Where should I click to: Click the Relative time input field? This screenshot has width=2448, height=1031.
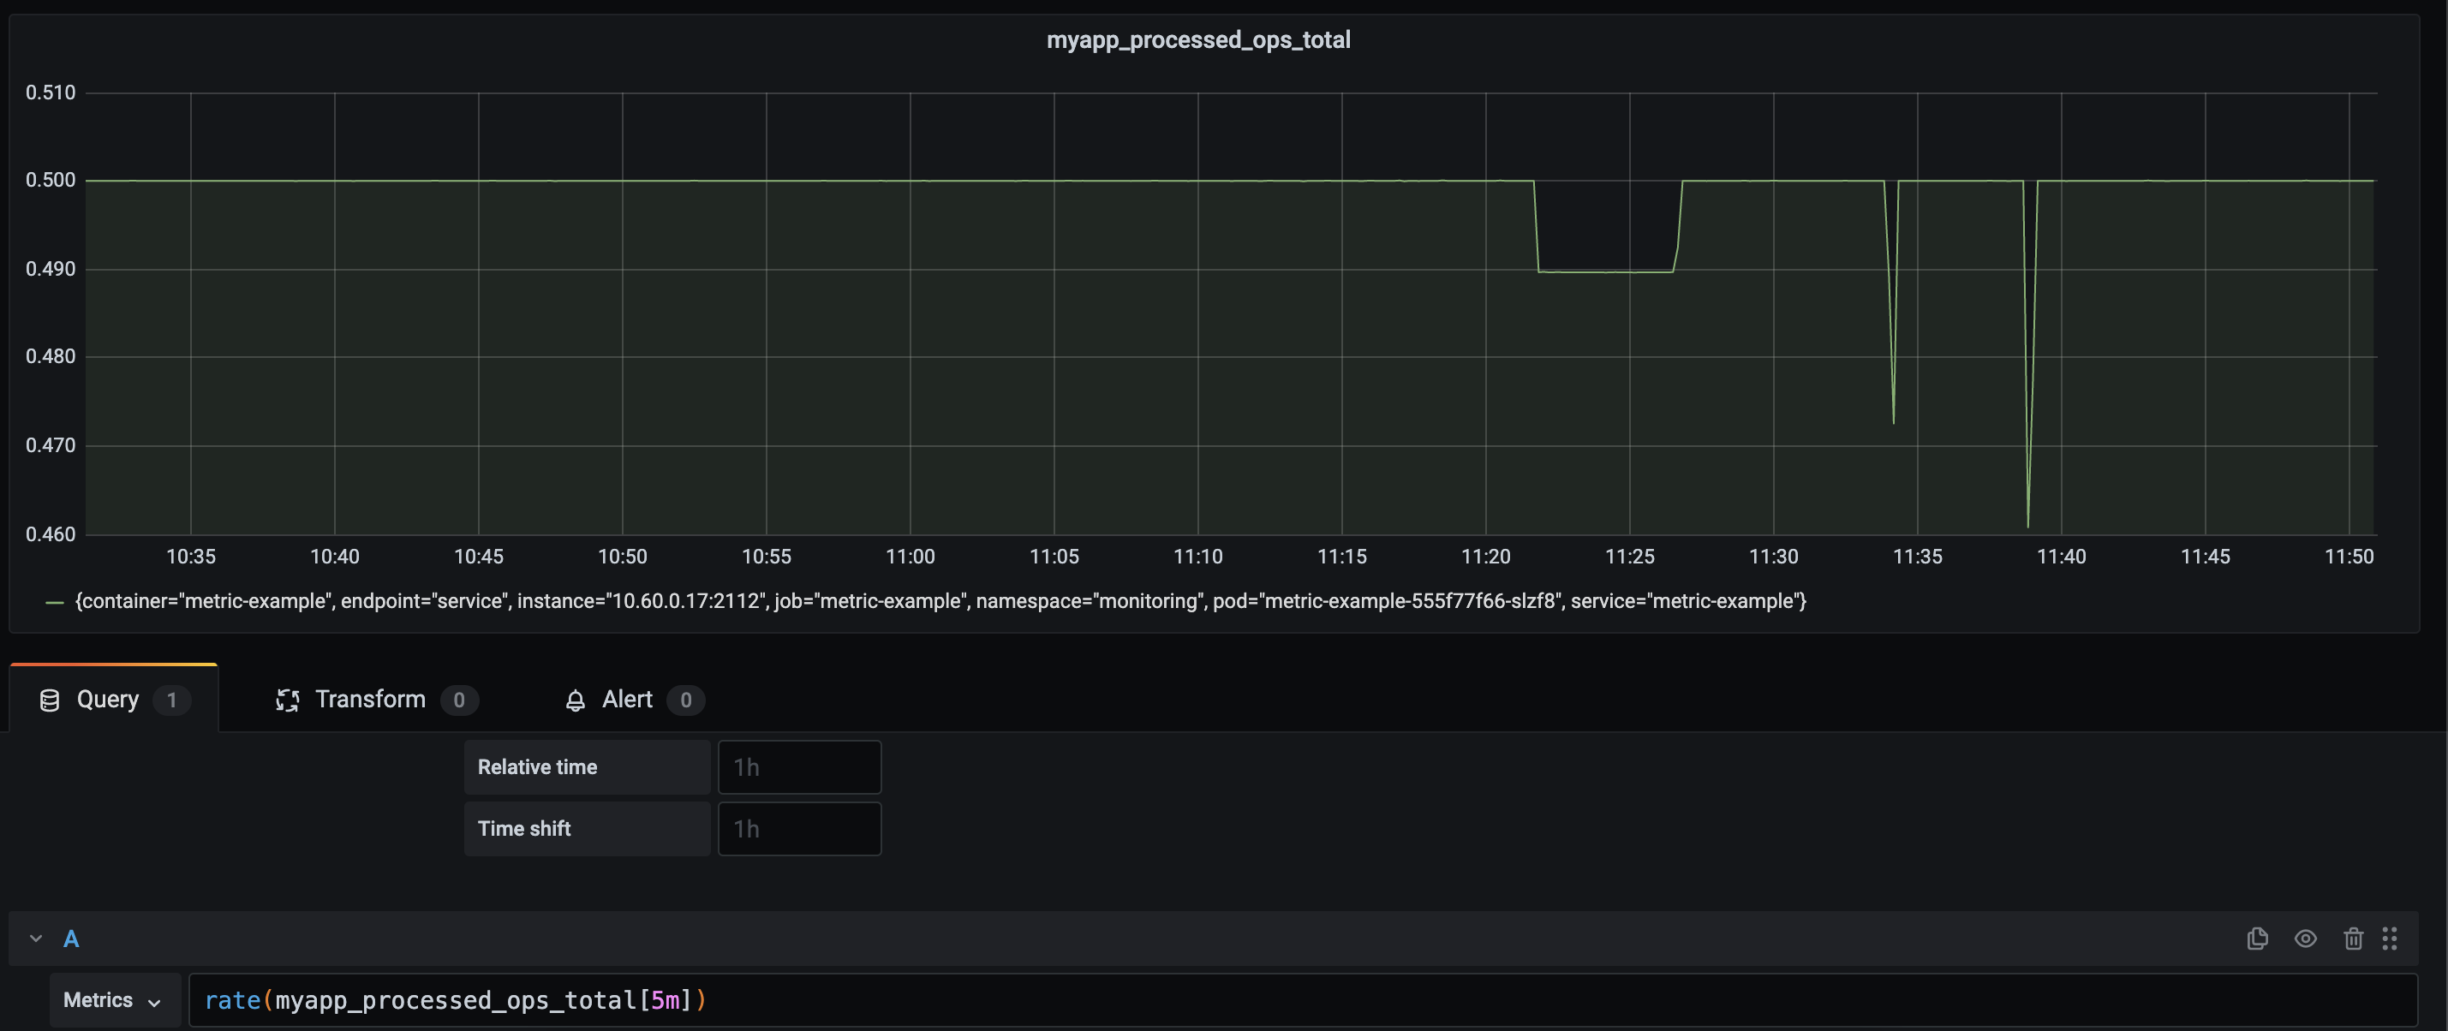[x=799, y=767]
